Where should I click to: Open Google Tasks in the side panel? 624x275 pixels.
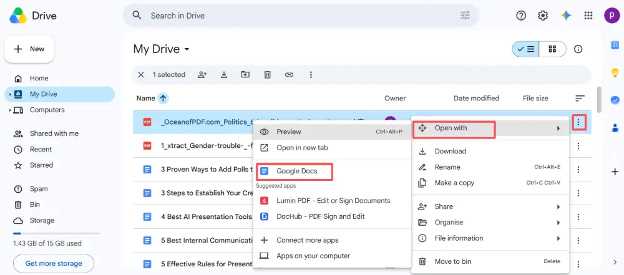coord(615,100)
